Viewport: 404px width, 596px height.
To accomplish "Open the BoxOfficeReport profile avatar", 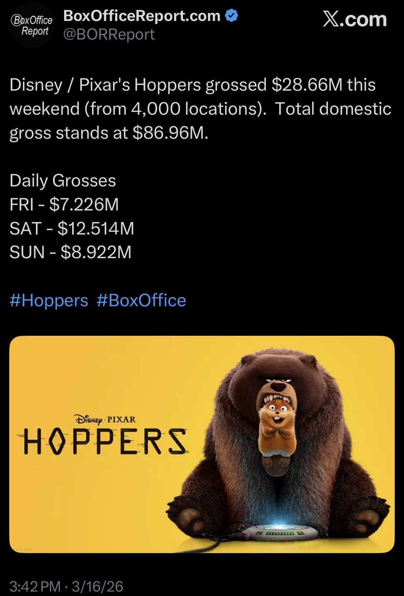I will (x=32, y=25).
